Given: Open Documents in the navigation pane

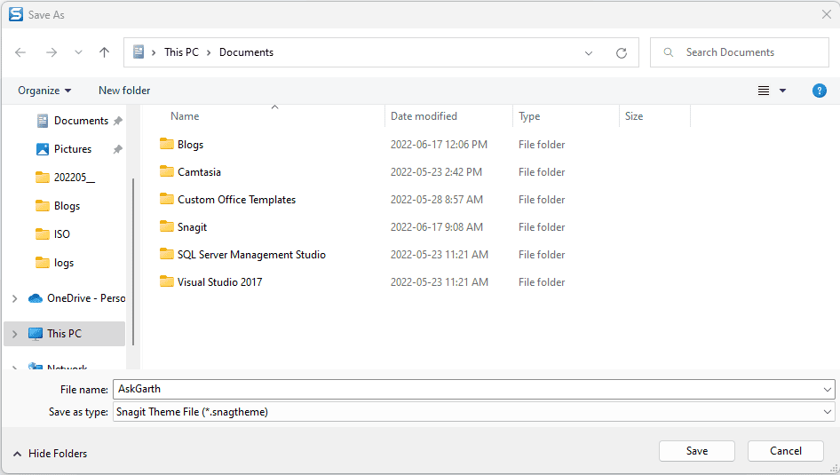Looking at the screenshot, I should coord(81,121).
